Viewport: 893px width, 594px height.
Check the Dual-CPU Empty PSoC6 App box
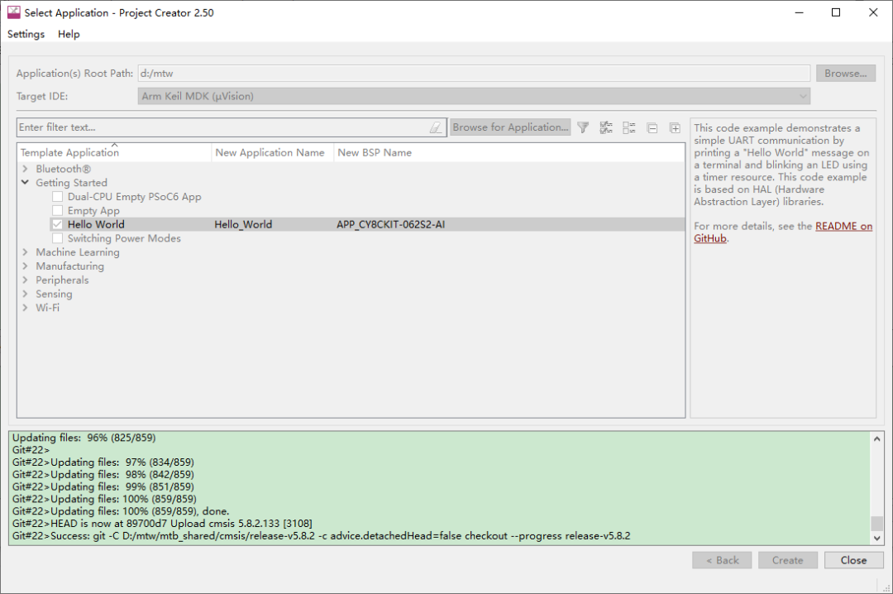(x=58, y=197)
